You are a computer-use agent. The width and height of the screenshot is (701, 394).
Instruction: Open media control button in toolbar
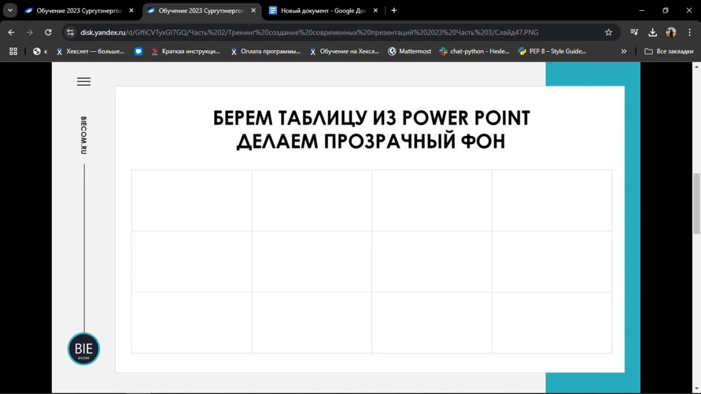pyautogui.click(x=634, y=32)
